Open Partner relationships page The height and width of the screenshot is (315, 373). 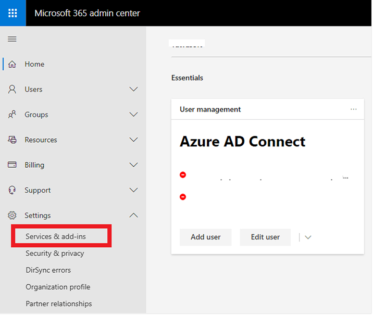(x=59, y=304)
